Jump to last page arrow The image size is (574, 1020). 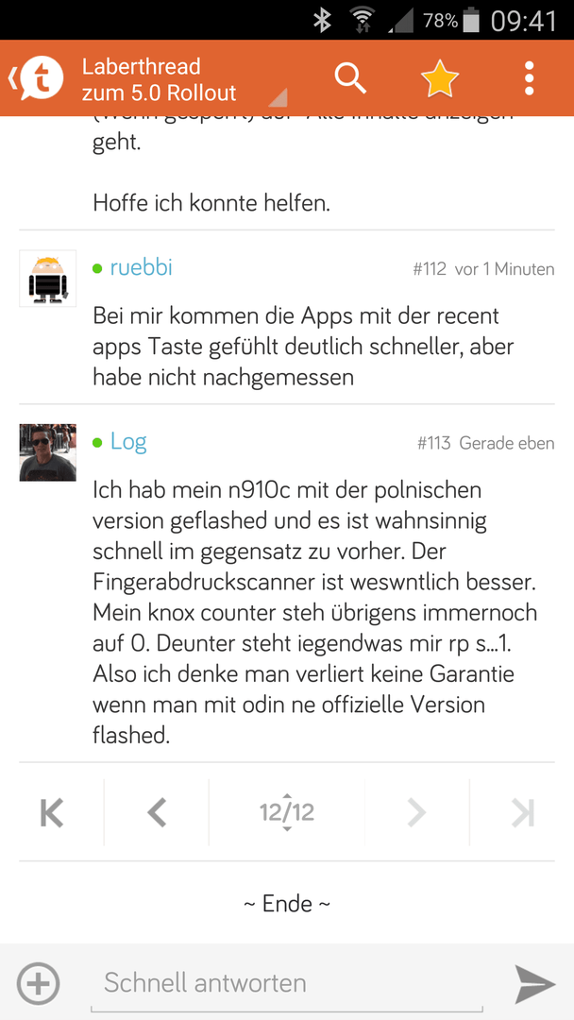pos(522,812)
